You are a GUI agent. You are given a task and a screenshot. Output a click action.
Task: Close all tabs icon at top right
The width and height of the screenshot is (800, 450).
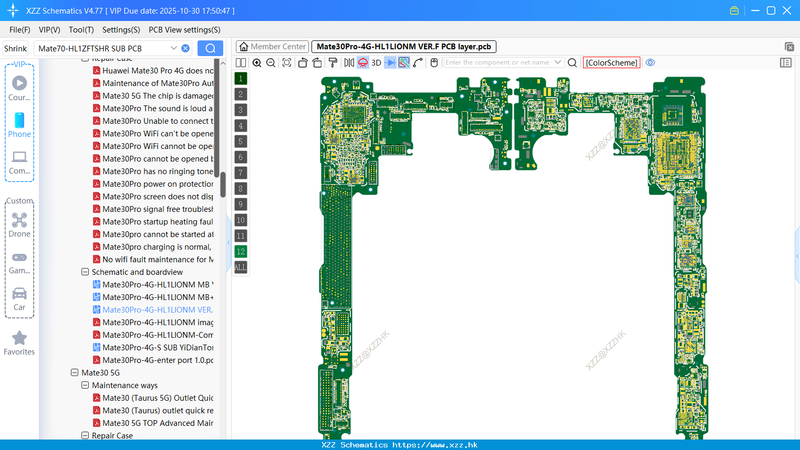point(789,47)
